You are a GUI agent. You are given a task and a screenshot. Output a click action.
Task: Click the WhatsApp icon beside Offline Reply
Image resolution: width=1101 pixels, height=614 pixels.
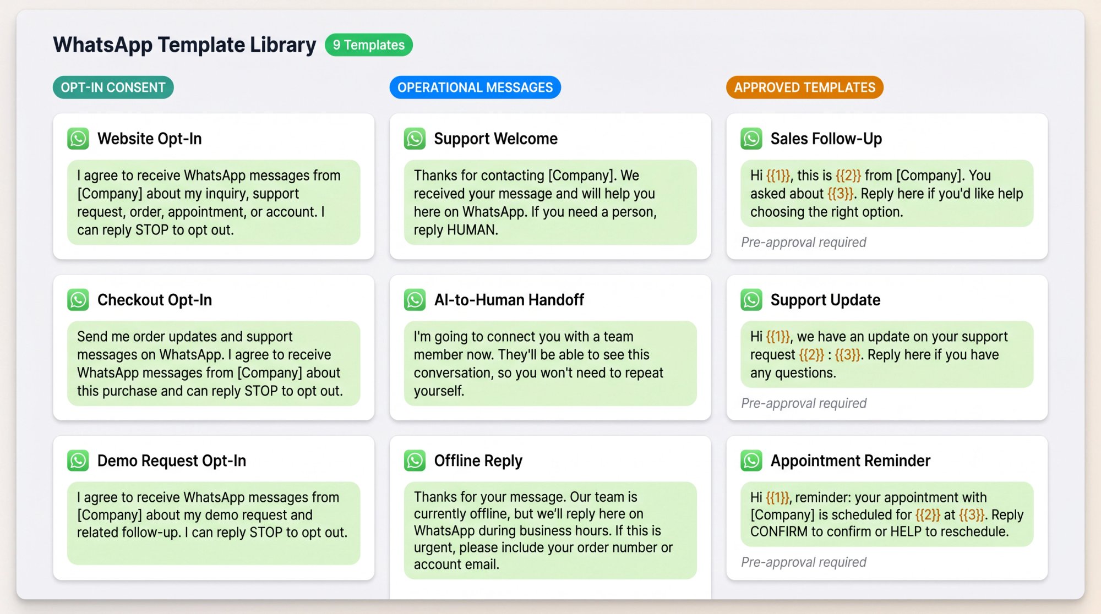[415, 460]
